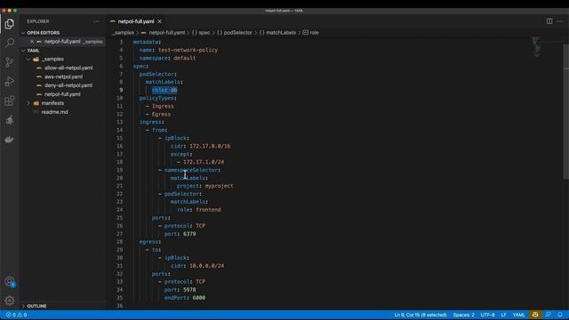Click the yellow status bar icon beside YAML

[535, 315]
